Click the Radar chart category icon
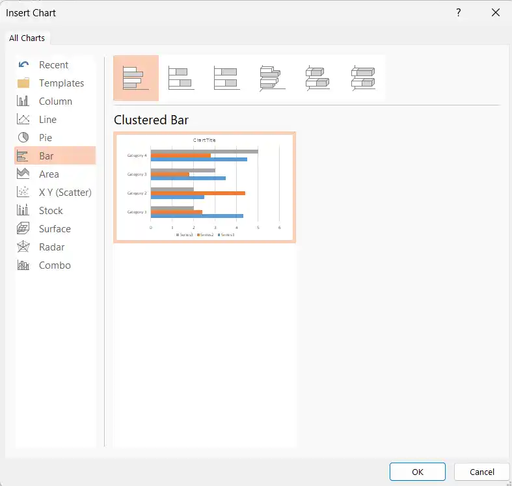 tap(23, 247)
